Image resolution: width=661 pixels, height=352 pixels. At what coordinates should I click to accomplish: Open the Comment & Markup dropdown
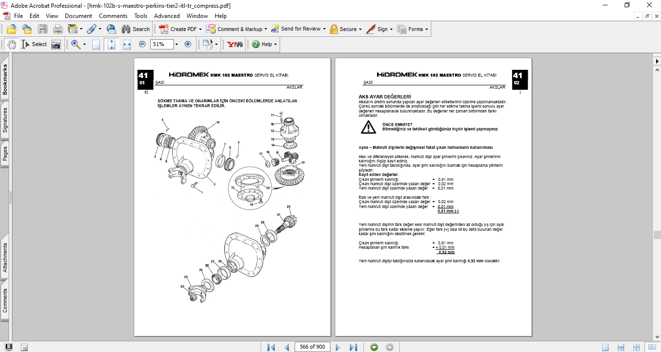pyautogui.click(x=266, y=29)
